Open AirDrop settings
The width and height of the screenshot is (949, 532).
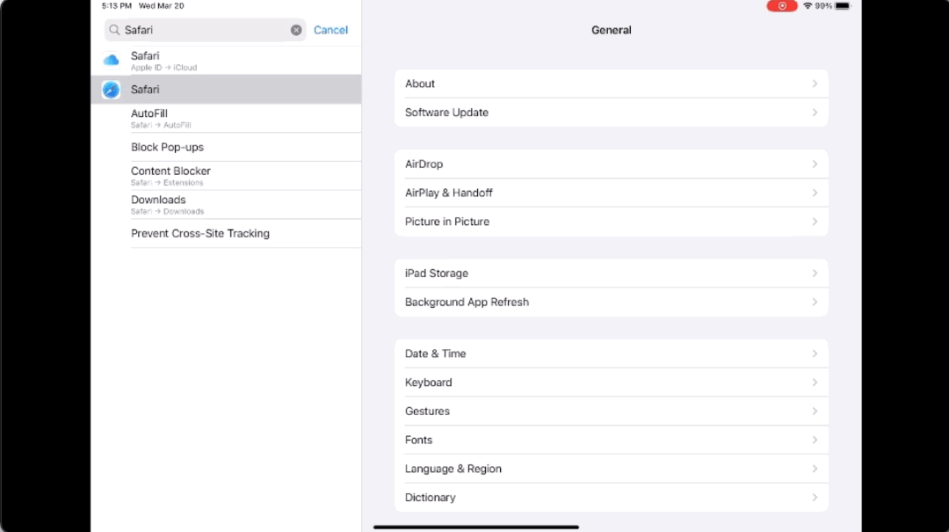click(x=611, y=164)
